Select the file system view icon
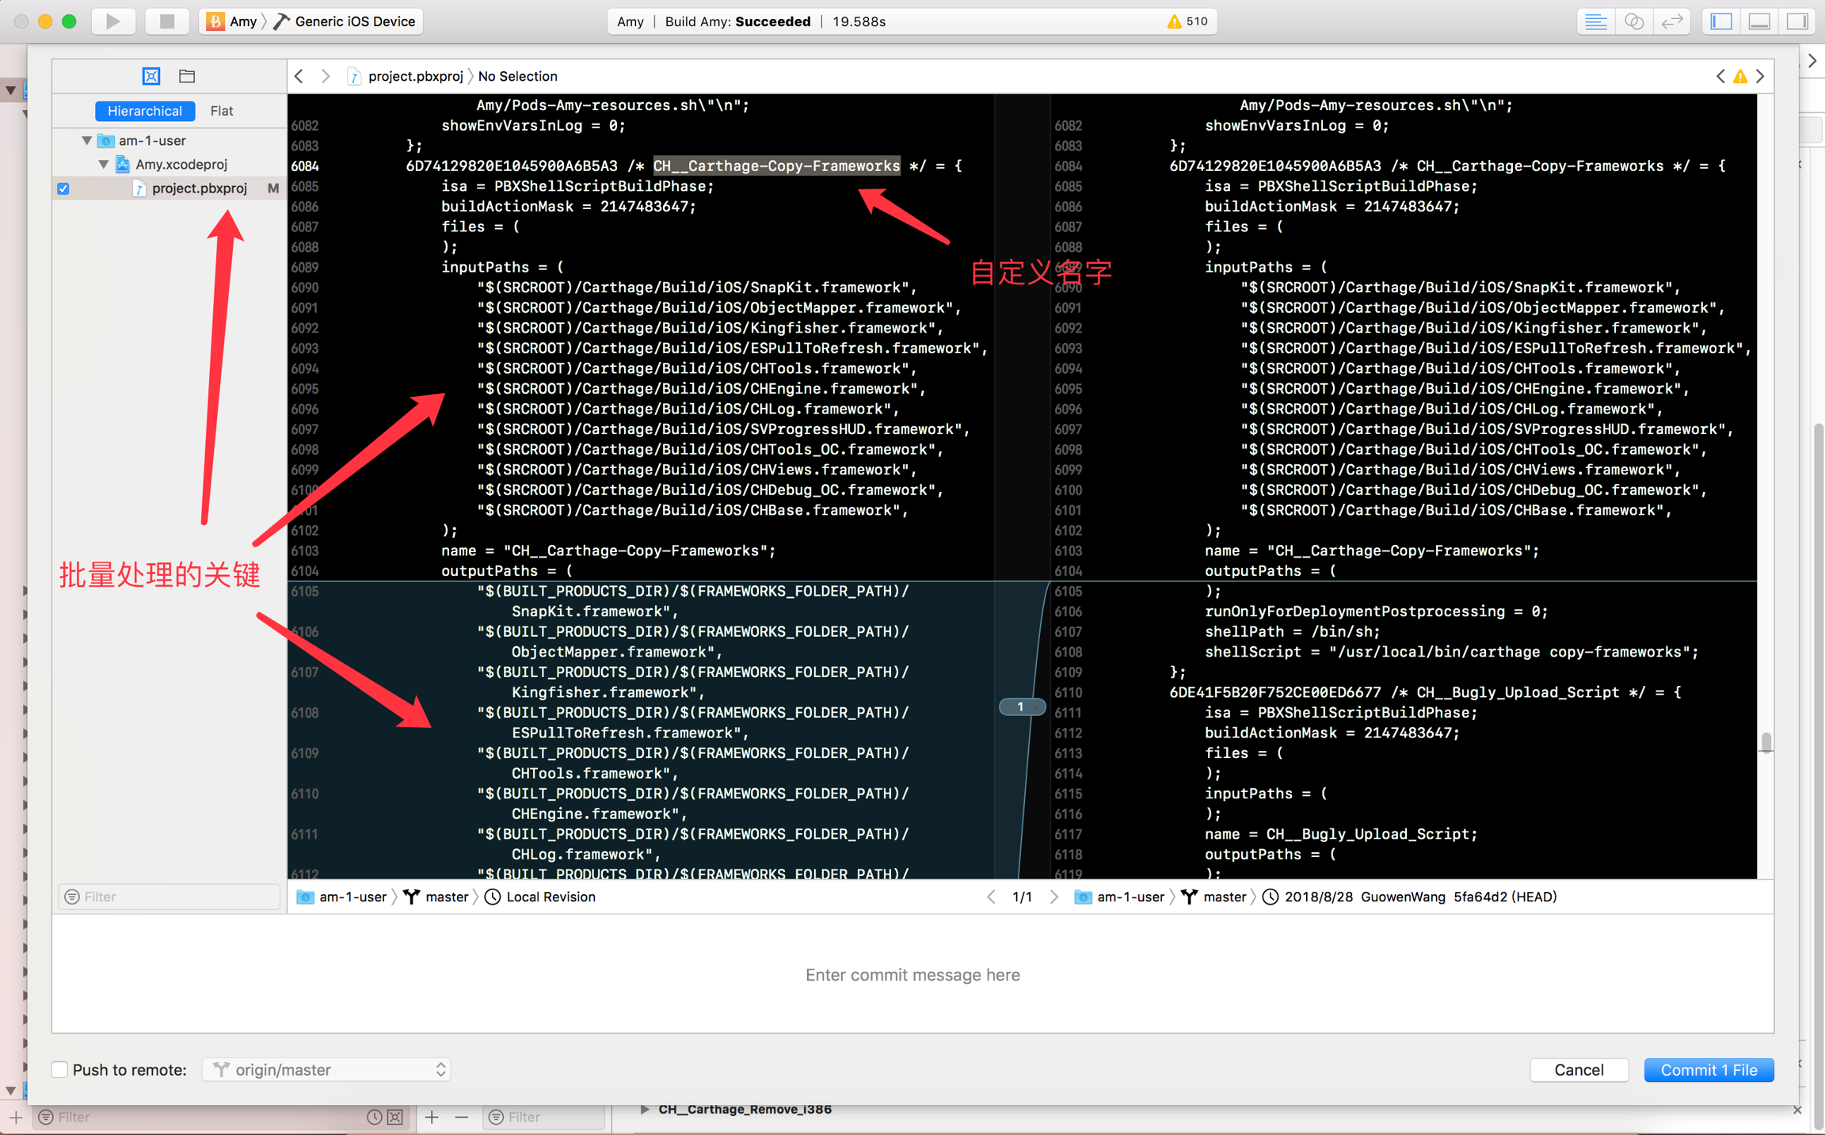 coord(187,76)
